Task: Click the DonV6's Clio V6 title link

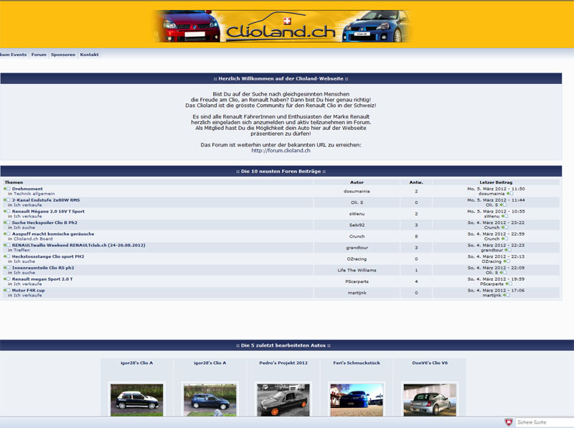Action: [430, 363]
